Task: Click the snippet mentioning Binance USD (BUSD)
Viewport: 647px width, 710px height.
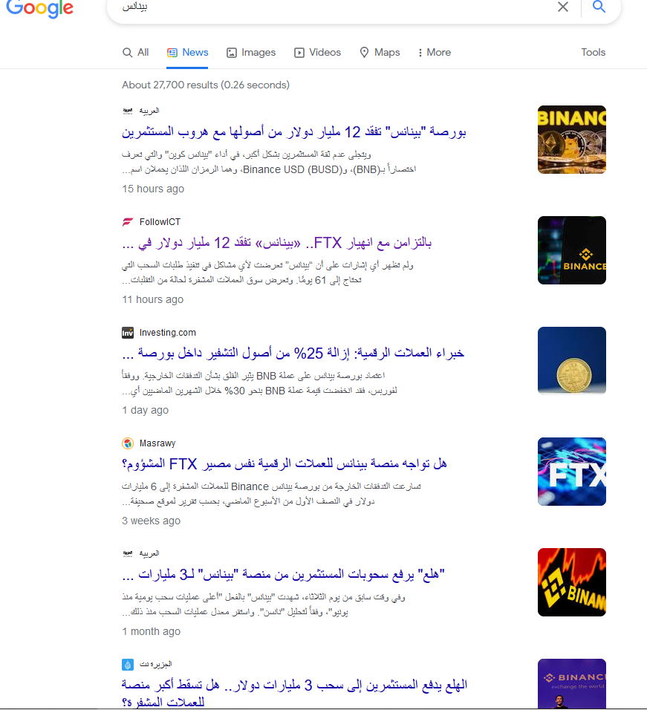Action: pos(269,162)
